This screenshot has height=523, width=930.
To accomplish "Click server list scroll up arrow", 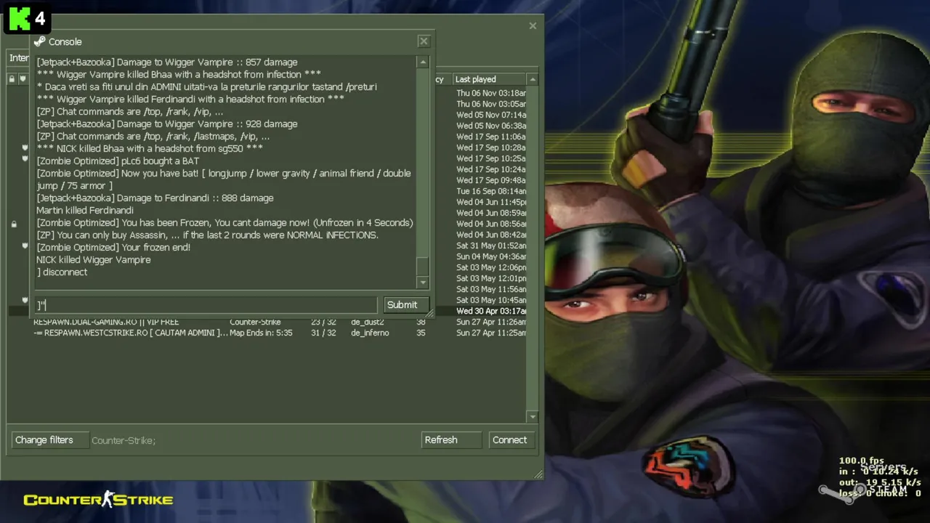I will coord(533,79).
